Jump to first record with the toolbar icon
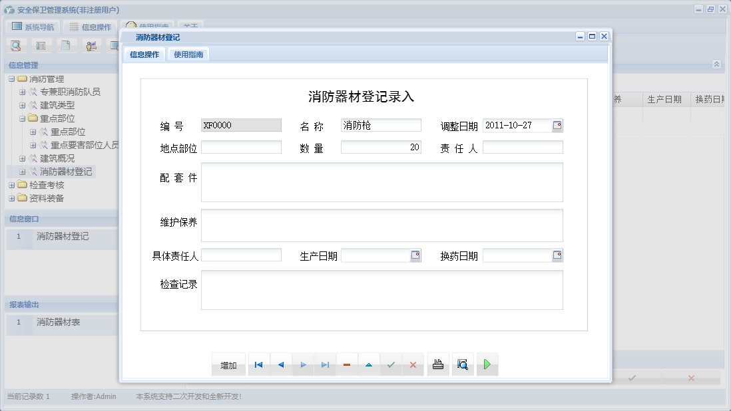The image size is (731, 411). (x=258, y=364)
